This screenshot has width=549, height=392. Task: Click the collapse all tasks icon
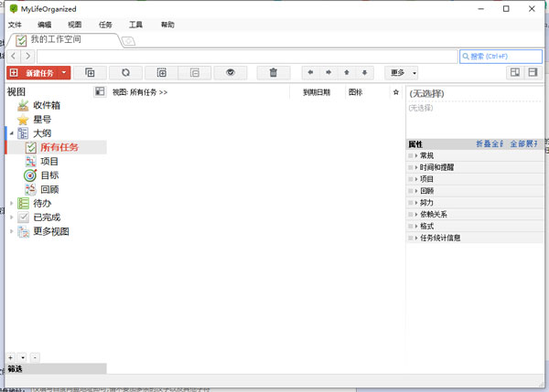(x=195, y=73)
